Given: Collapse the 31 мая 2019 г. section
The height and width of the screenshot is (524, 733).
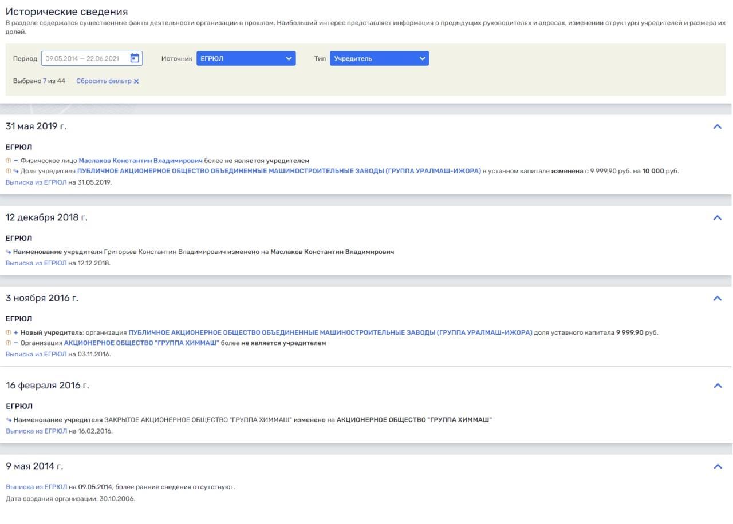Looking at the screenshot, I should click(x=717, y=127).
